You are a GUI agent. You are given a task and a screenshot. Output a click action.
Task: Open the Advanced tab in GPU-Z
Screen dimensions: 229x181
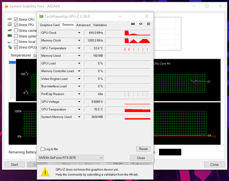pyautogui.click(x=83, y=25)
